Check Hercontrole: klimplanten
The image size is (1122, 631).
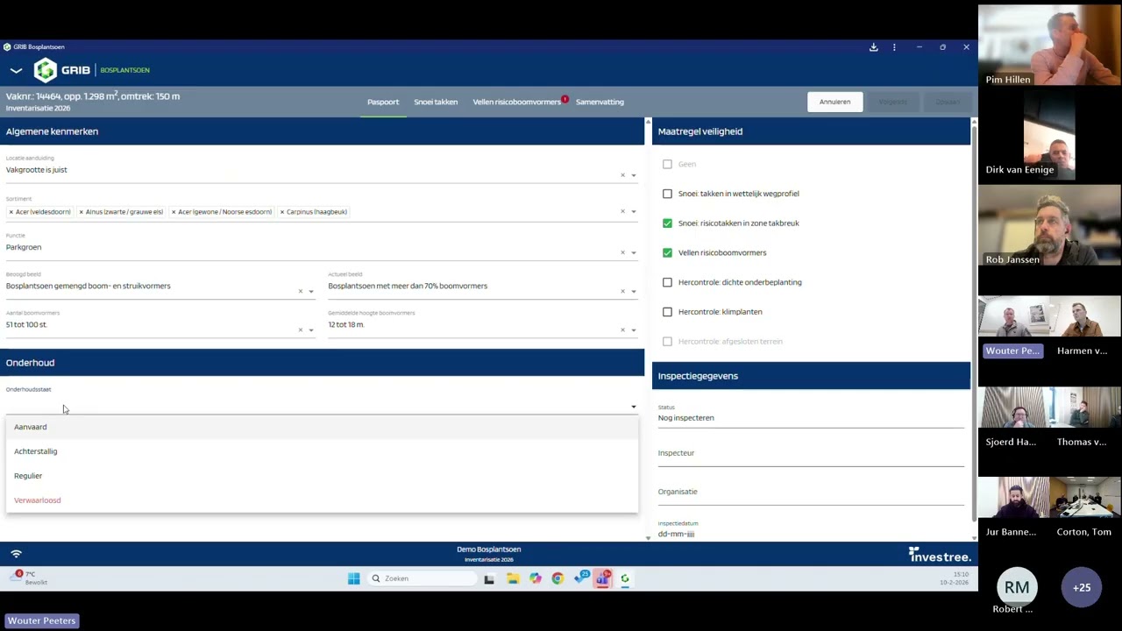click(x=667, y=312)
